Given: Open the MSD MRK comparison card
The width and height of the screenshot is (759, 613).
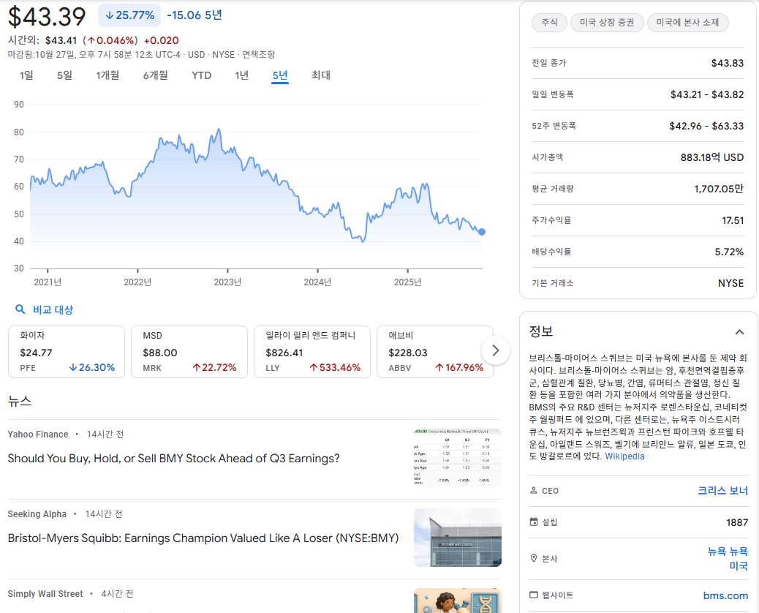Looking at the screenshot, I should (x=189, y=352).
